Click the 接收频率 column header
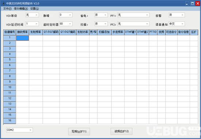 (22, 32)
